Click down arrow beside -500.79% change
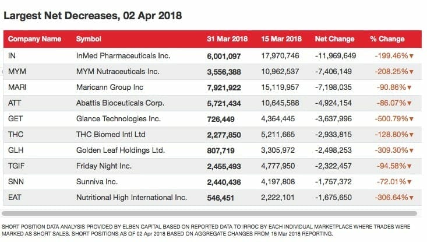 tap(411, 119)
